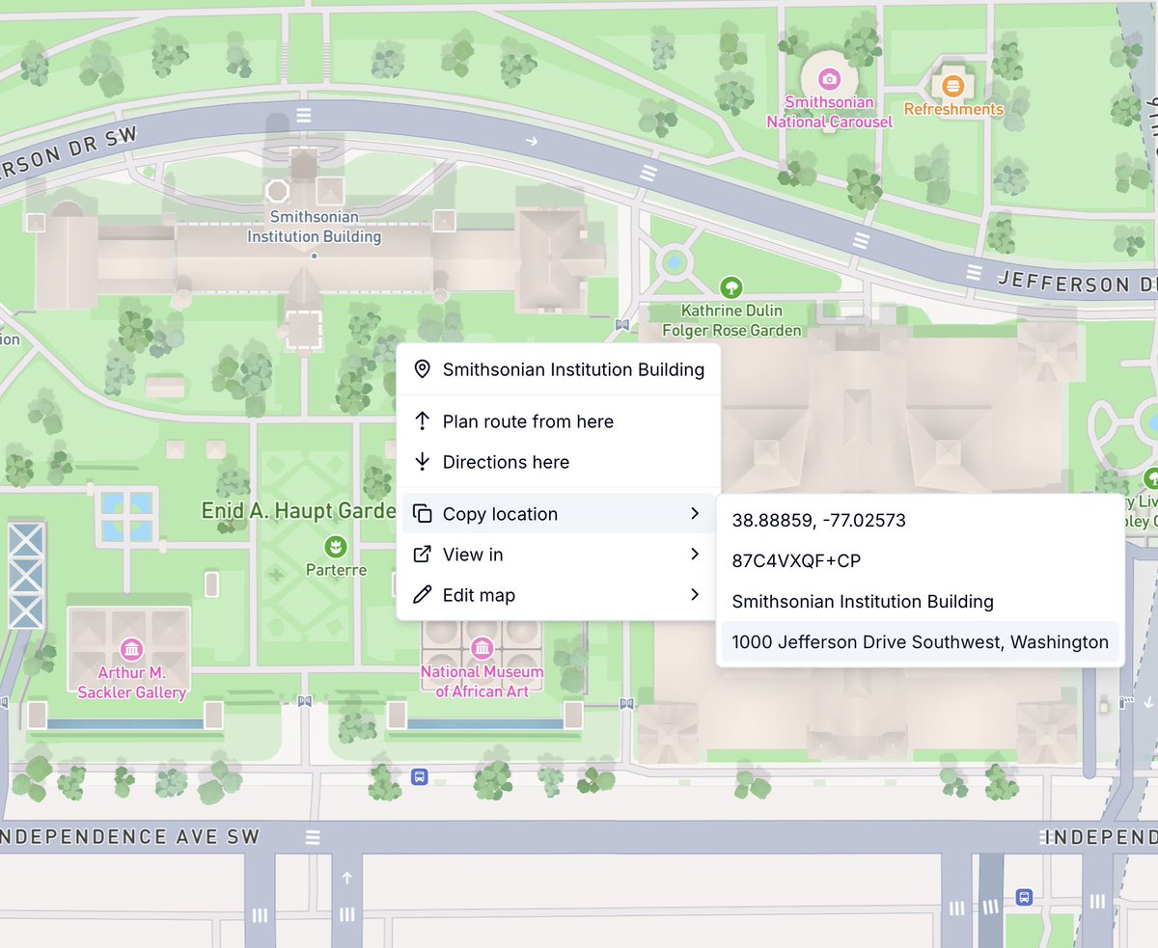
Task: Click the Kathrine Dulin Folger Rose Garden tree icon
Action: (x=731, y=286)
